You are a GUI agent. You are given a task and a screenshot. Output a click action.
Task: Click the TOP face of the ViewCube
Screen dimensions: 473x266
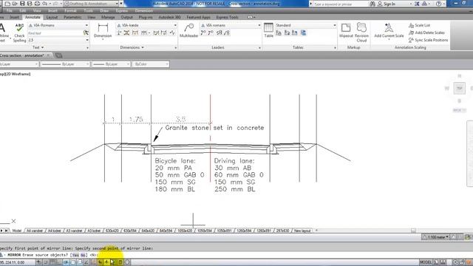tap(460, 89)
